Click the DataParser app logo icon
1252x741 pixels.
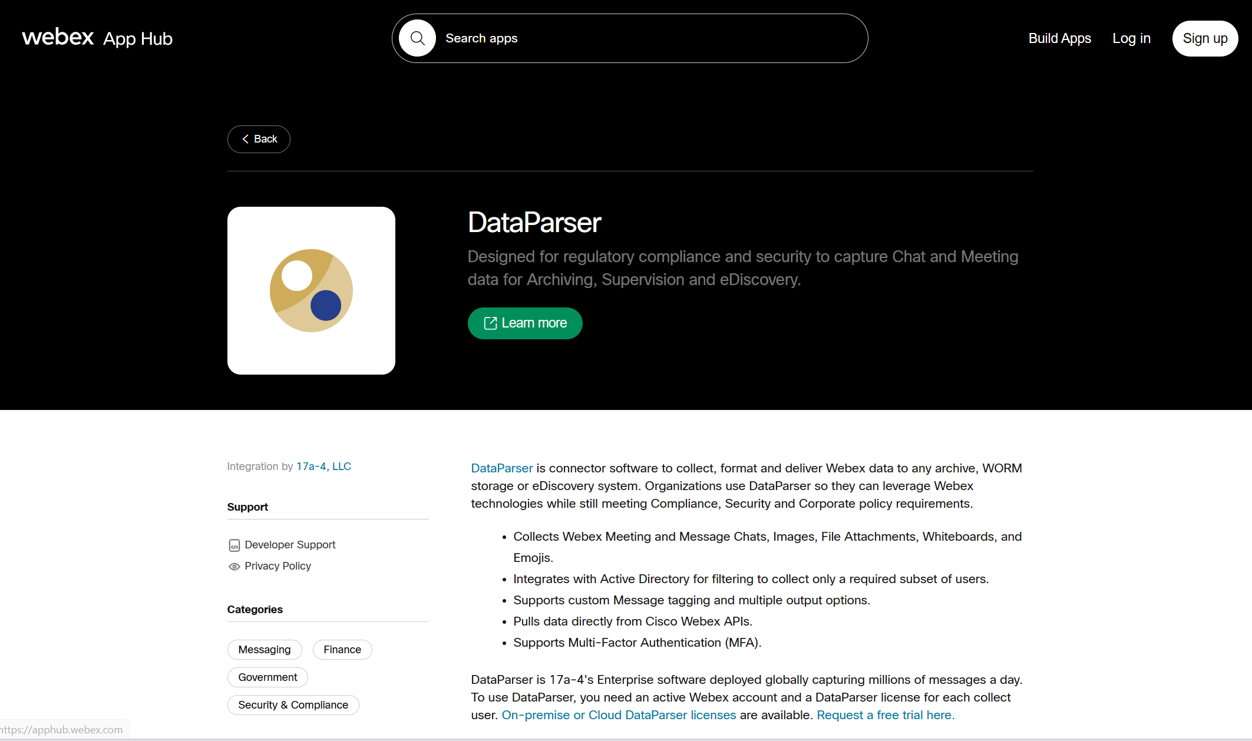click(x=312, y=290)
